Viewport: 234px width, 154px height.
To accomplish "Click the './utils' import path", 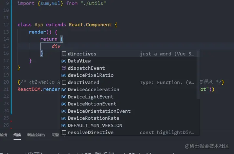I will tap(93, 3).
